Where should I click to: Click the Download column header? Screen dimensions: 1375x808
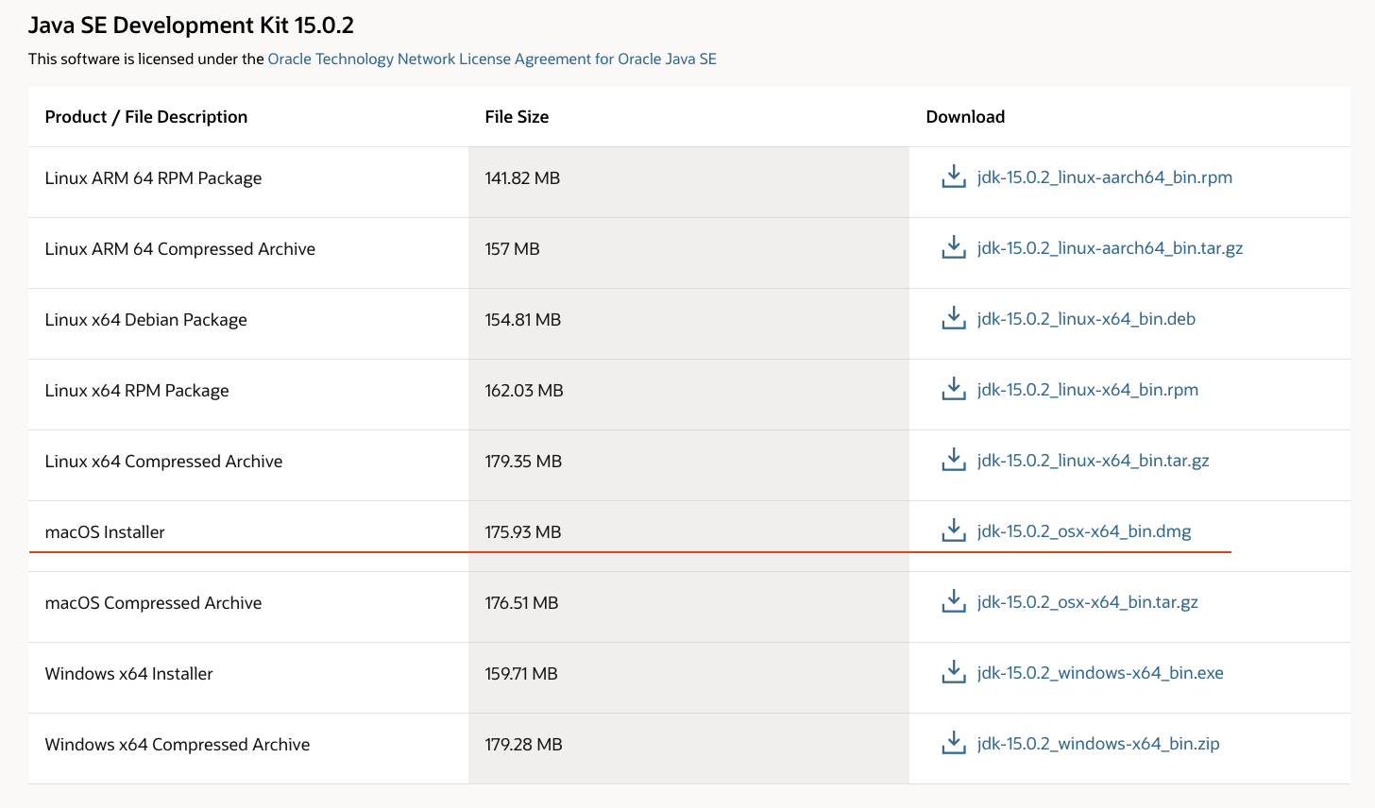(x=965, y=117)
